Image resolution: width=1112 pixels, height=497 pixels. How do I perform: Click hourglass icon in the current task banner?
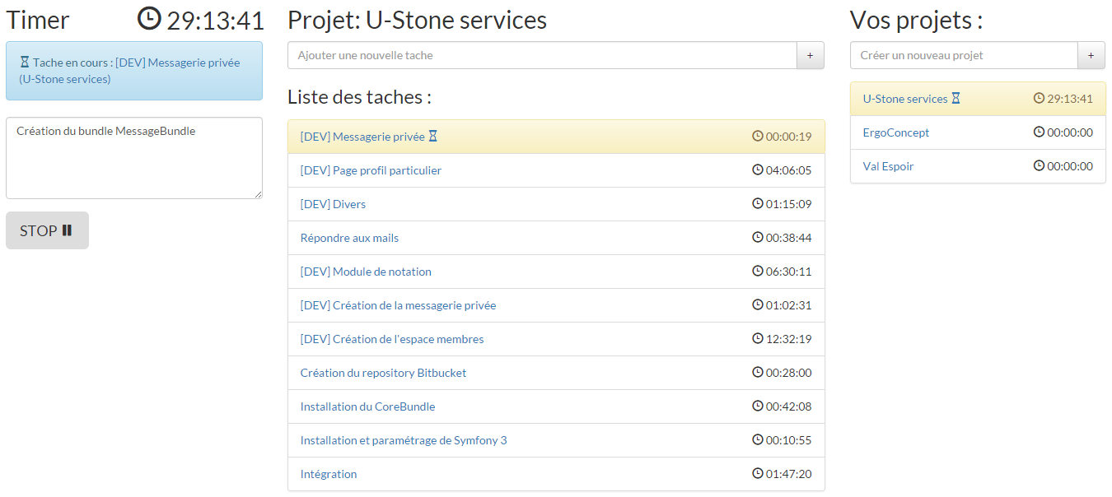tap(25, 63)
